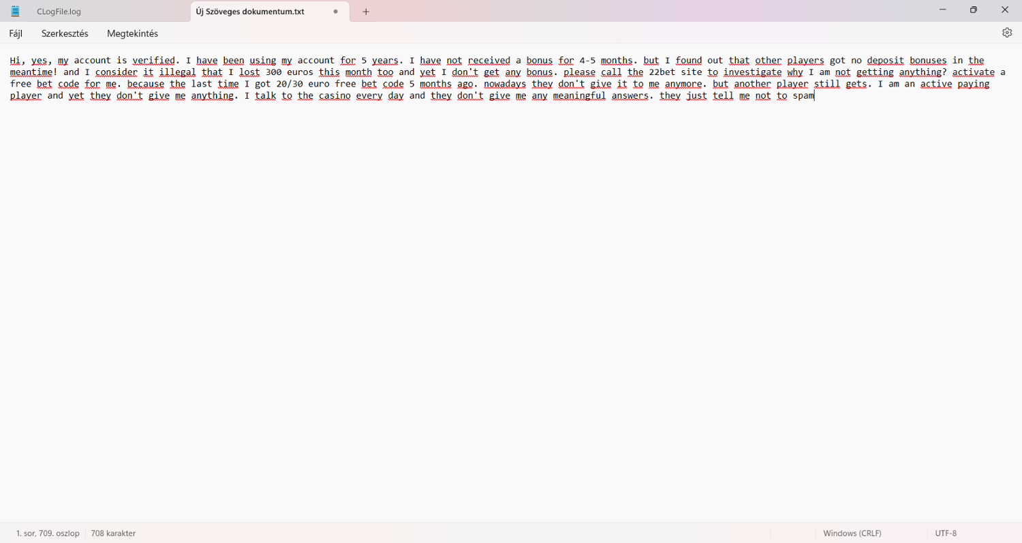Select the Új Szöveges dokumentum.txt tab
This screenshot has width=1022, height=543.
250,12
